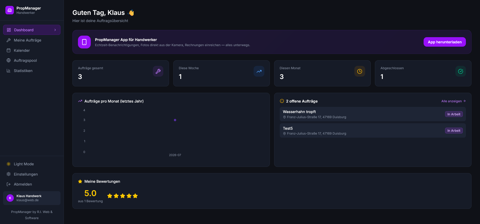Open Einstellungen in the sidebar
The image size is (480, 224).
point(32,174)
